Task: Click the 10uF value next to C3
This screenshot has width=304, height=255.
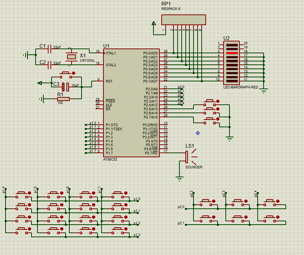Action: point(75,85)
